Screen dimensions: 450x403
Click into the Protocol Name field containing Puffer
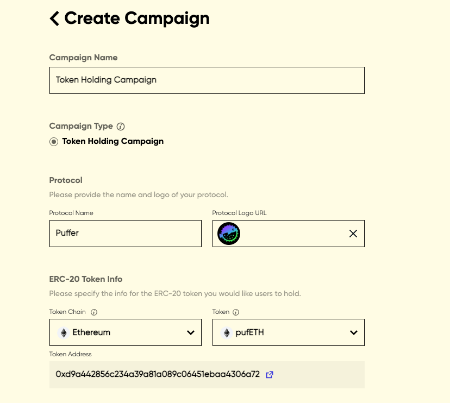coord(125,234)
